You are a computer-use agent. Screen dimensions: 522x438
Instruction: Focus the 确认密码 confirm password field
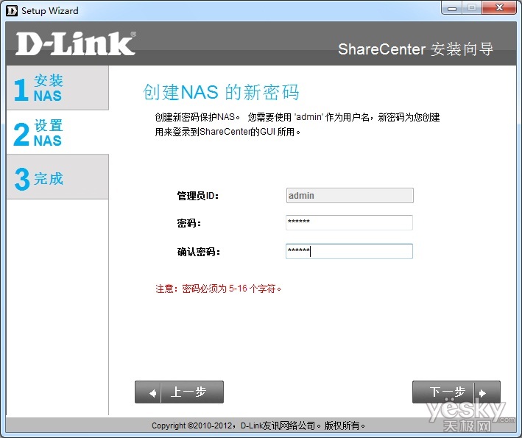[x=349, y=251]
